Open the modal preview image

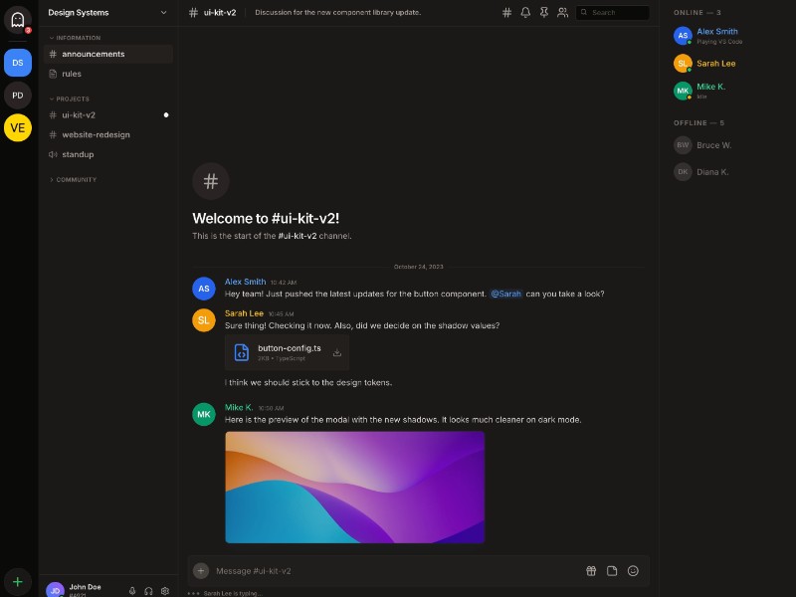pyautogui.click(x=355, y=488)
